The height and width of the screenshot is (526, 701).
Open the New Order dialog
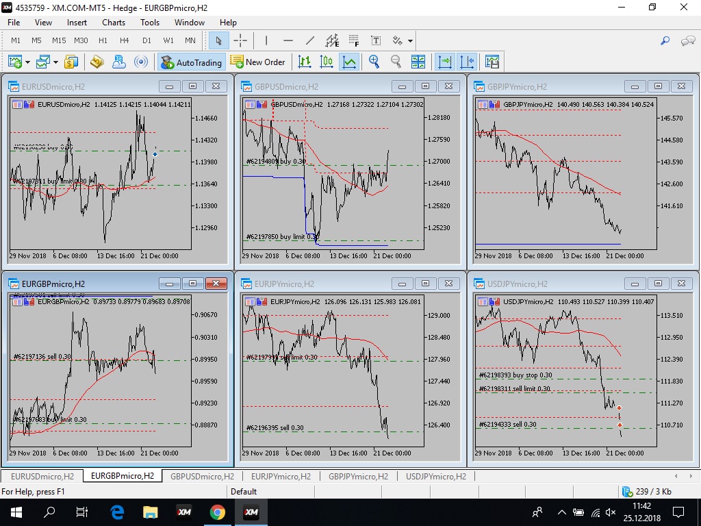(x=258, y=62)
